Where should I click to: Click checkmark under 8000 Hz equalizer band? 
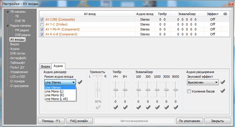(175, 108)
